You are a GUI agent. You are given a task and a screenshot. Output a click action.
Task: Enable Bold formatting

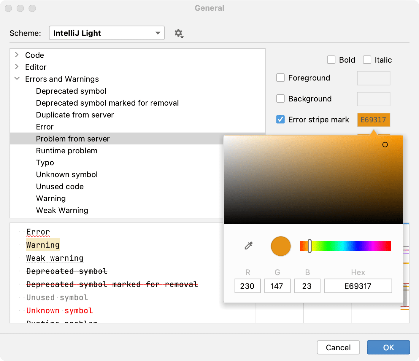click(331, 60)
